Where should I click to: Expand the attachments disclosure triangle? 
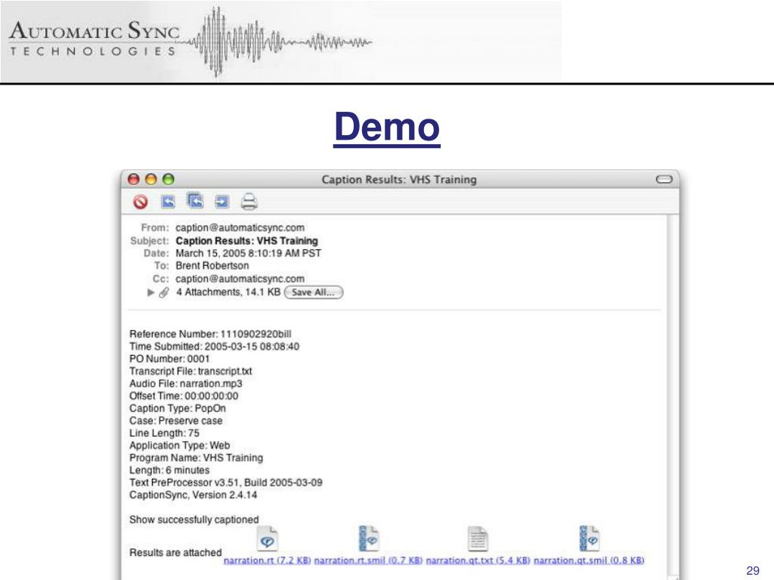tap(151, 292)
